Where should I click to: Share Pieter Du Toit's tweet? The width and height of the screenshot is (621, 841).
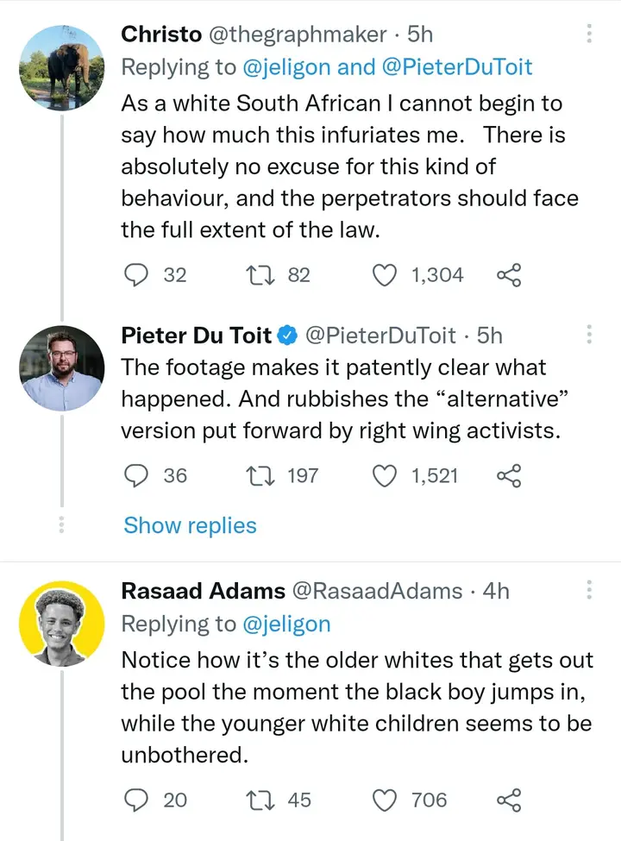click(x=510, y=475)
